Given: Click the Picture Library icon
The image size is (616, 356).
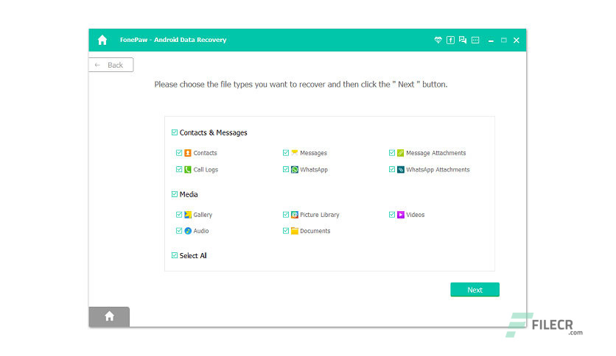Looking at the screenshot, I should point(294,215).
